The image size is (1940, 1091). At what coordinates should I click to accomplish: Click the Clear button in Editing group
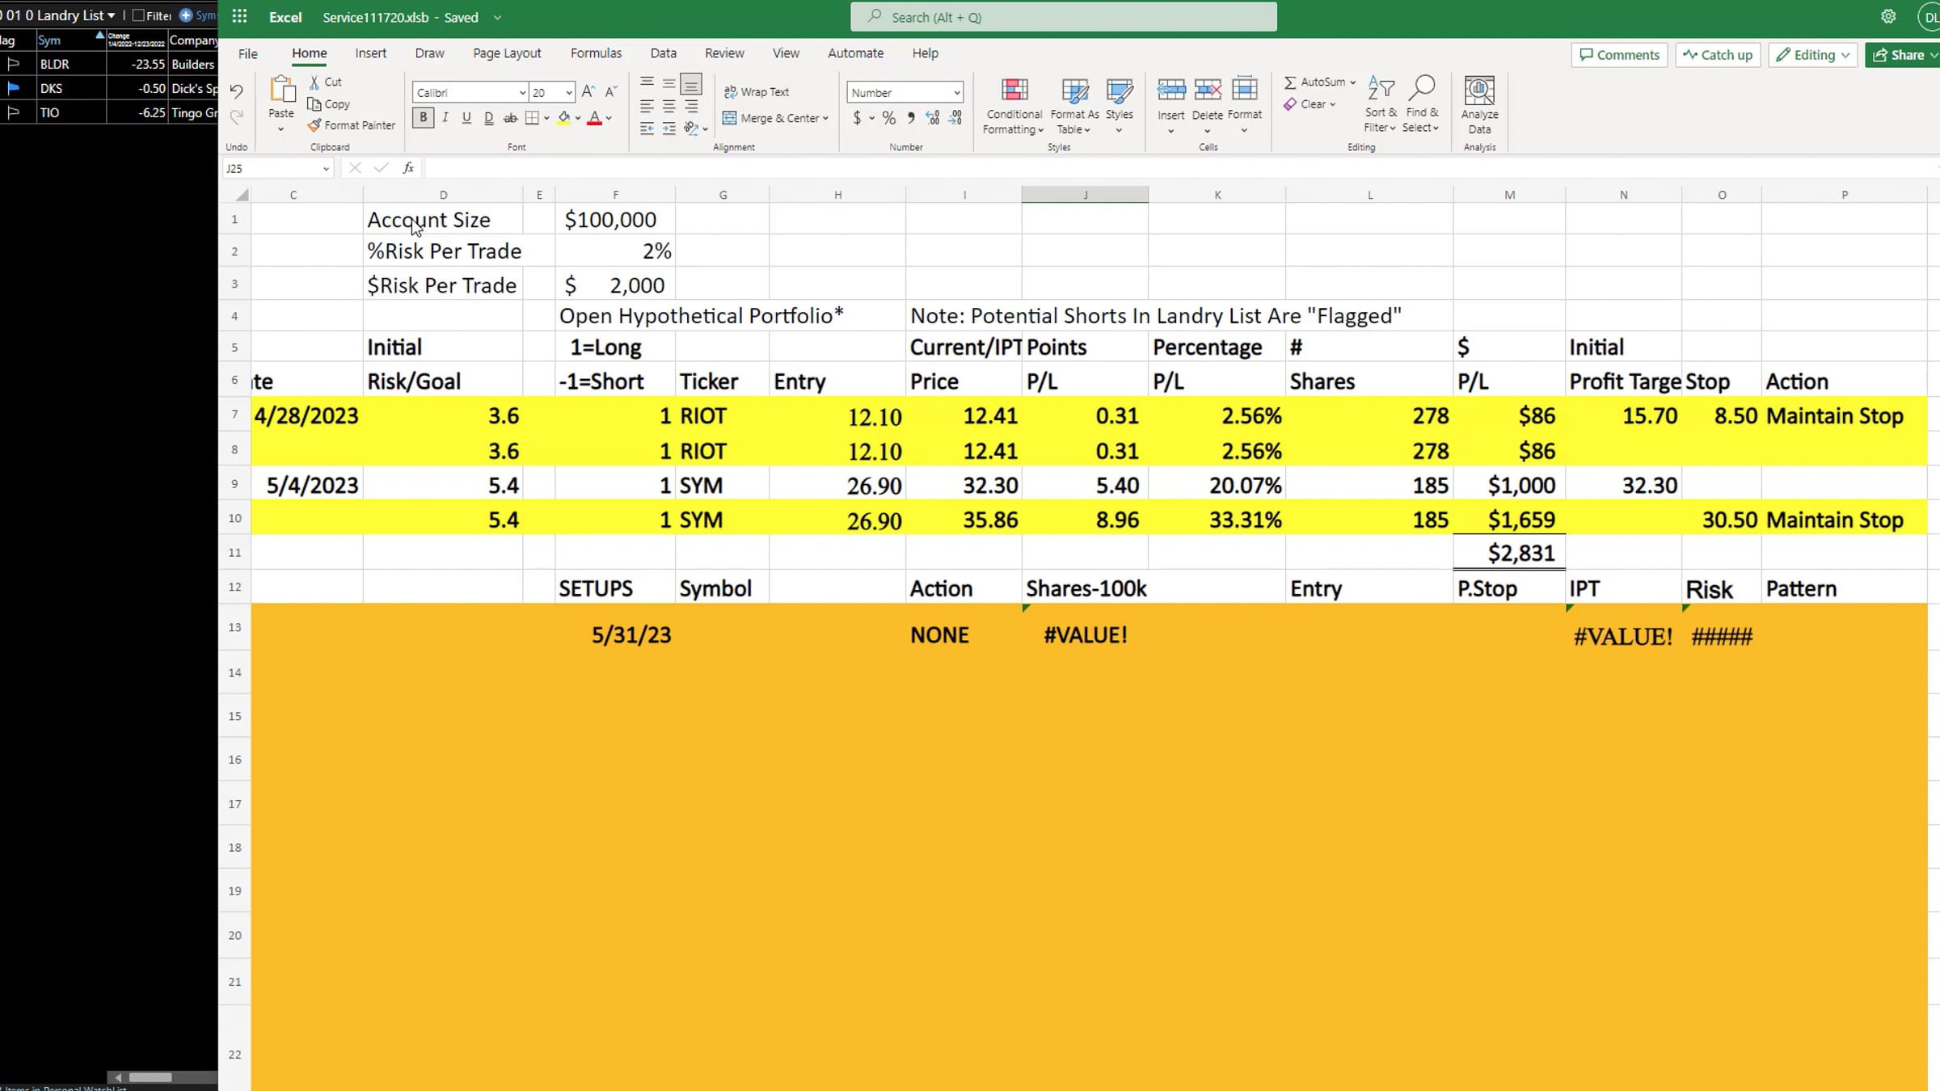[1309, 104]
